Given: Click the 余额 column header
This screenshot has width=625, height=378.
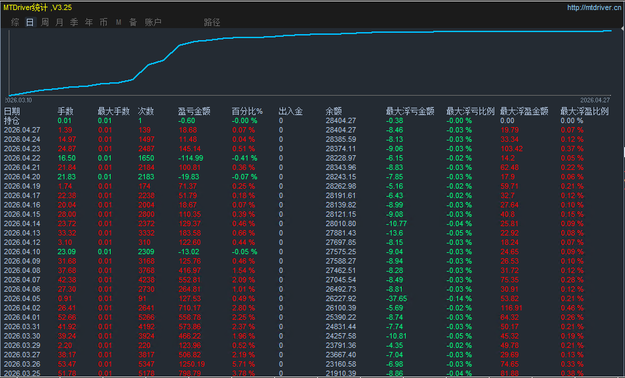Looking at the screenshot, I should tap(334, 111).
